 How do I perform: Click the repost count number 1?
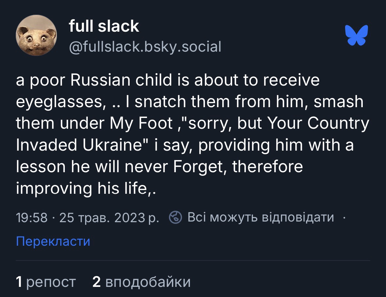tap(19, 282)
